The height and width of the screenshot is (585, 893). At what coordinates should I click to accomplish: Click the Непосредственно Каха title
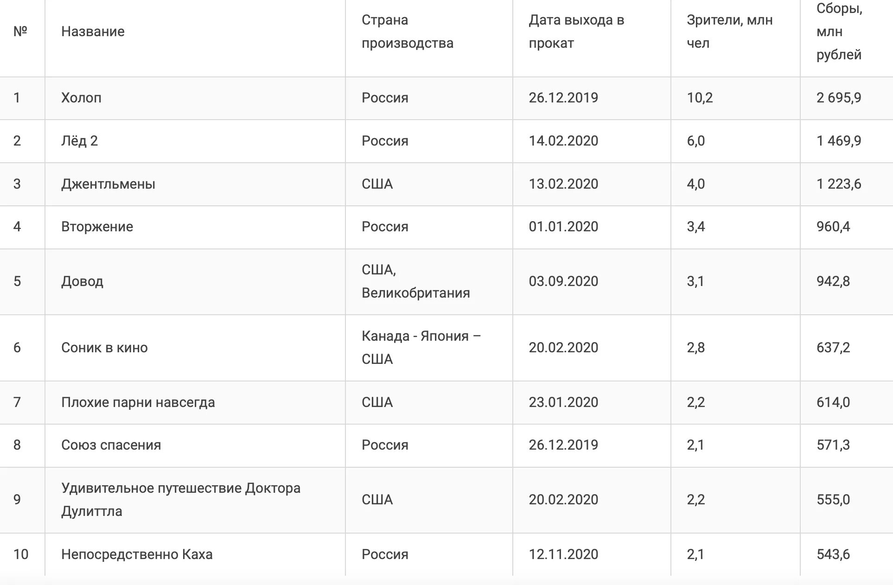coord(137,554)
